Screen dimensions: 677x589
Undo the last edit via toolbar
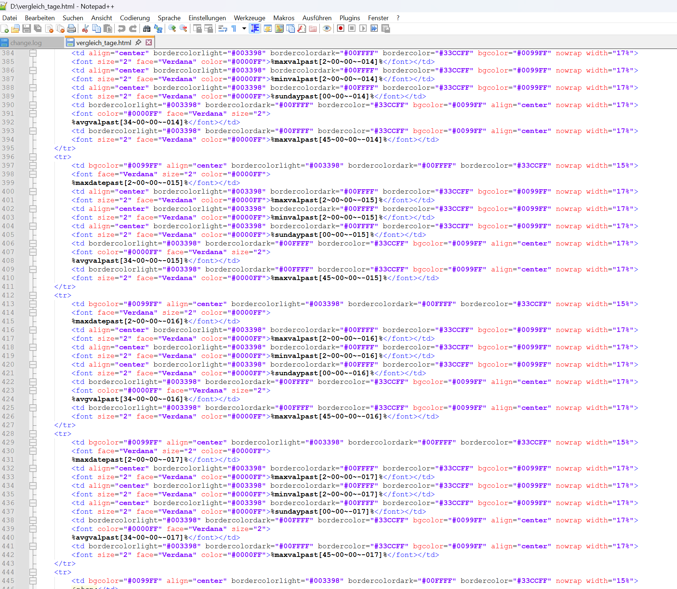121,28
